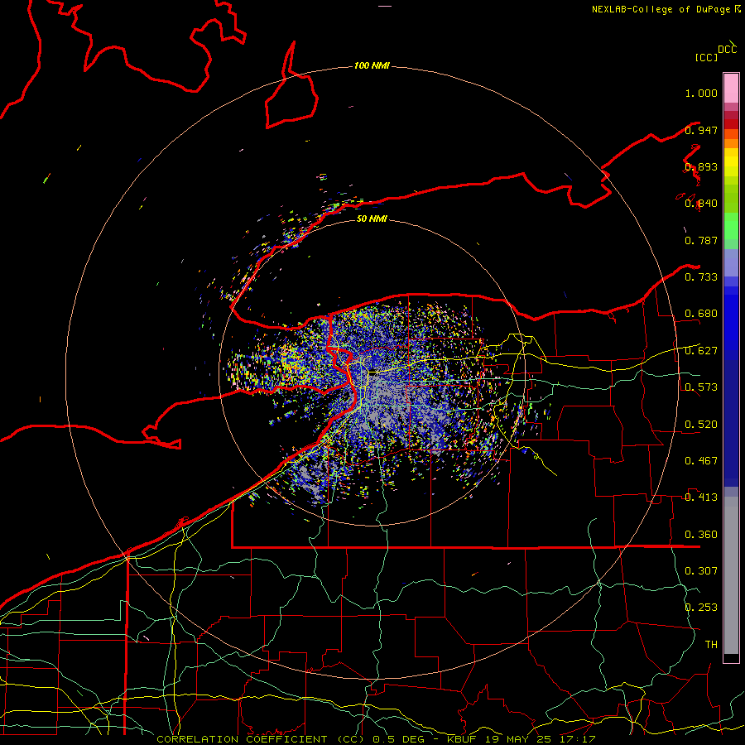Screen dimensions: 745x745
Task: Click the "100 NMI" range ring label
Action: click(372, 65)
